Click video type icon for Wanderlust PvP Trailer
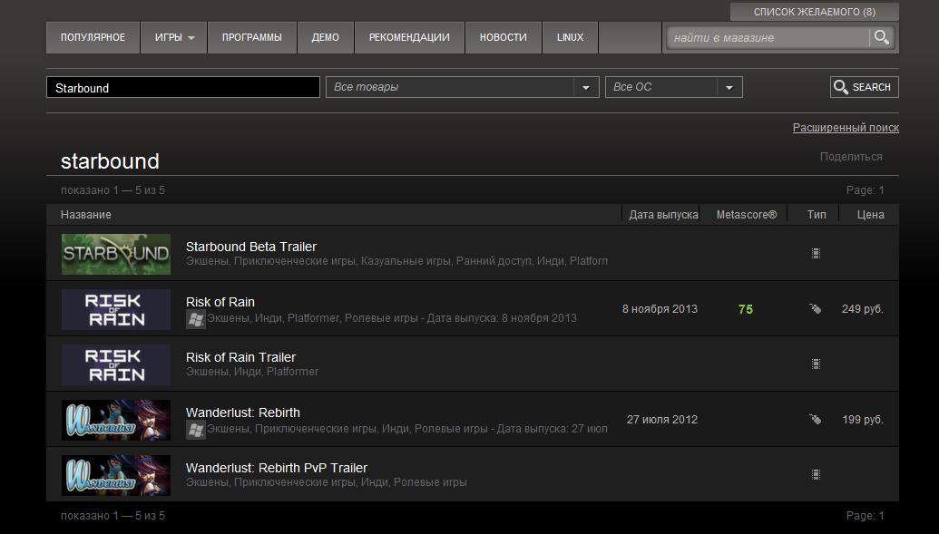Viewport: 939px width, 534px height. (816, 475)
